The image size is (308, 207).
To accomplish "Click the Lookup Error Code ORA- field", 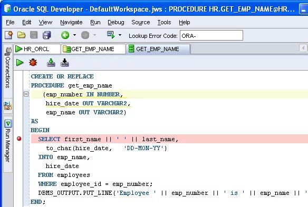I will (211, 35).
